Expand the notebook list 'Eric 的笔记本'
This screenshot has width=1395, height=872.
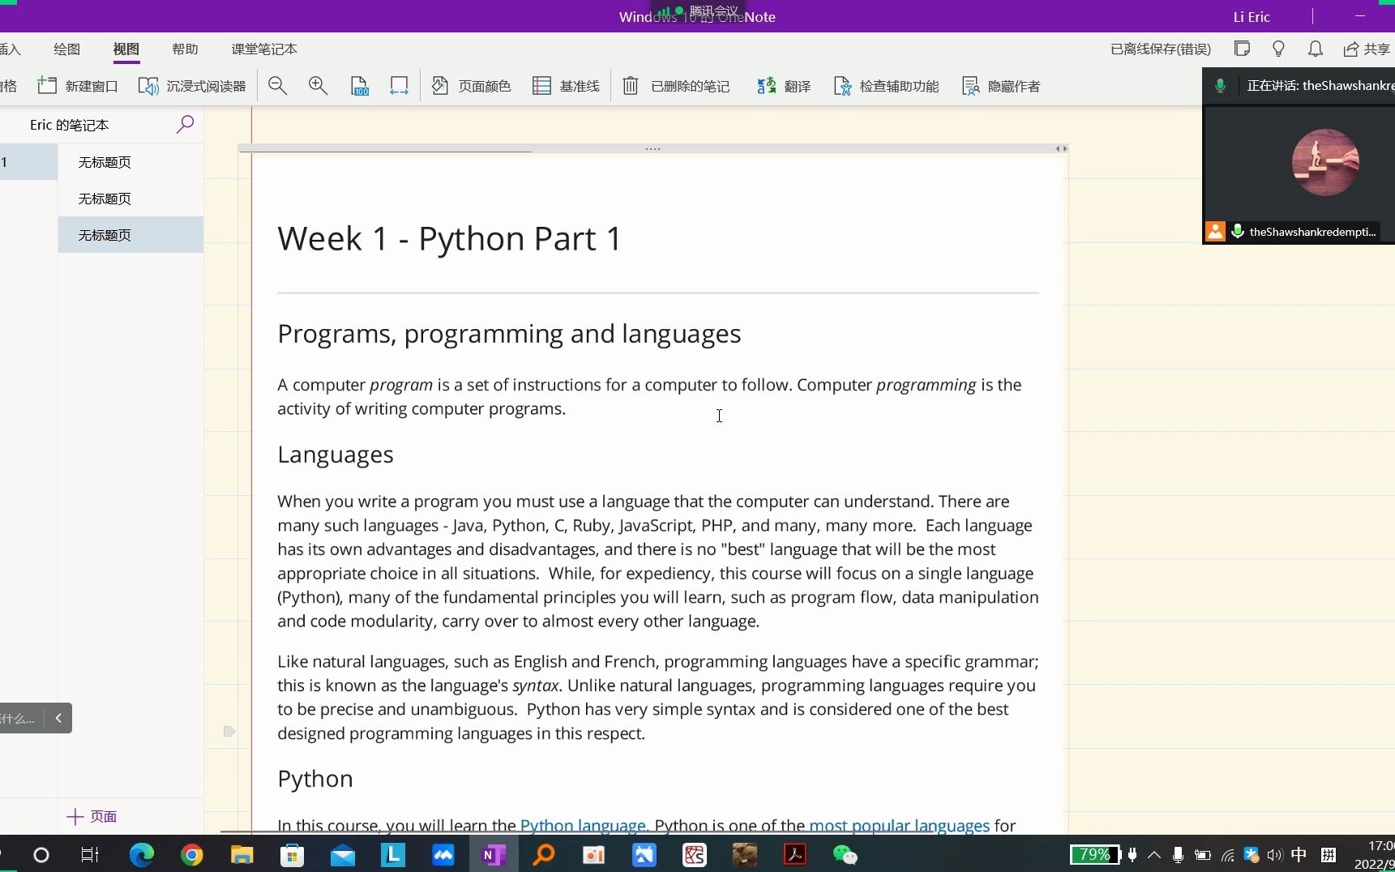point(68,125)
